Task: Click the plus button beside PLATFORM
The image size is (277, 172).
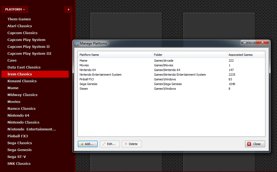Action: coord(68,10)
